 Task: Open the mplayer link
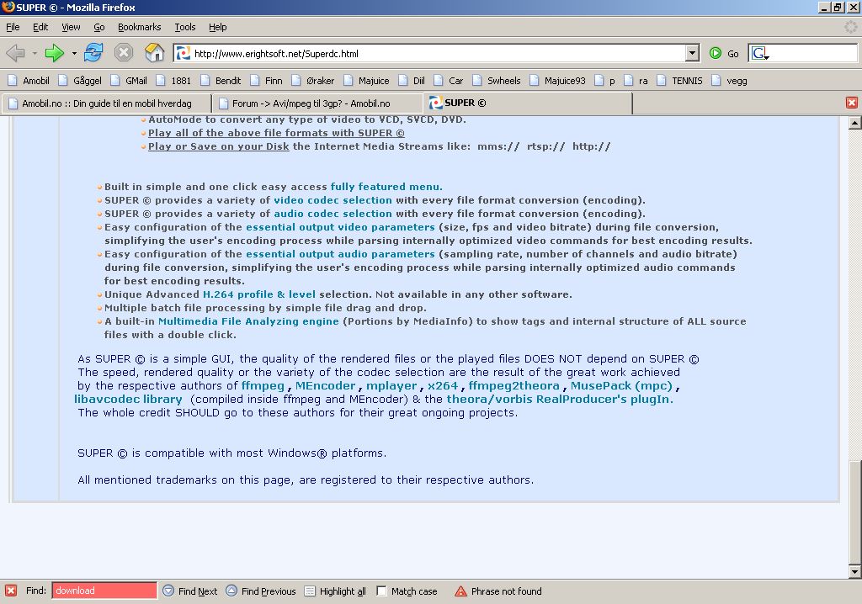(x=391, y=386)
